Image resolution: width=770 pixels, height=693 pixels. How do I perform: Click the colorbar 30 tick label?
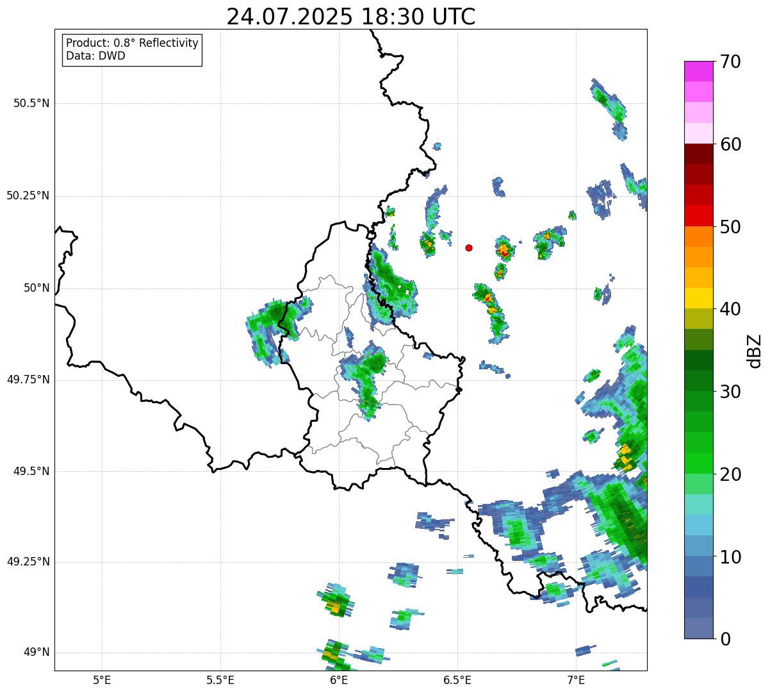(730, 392)
